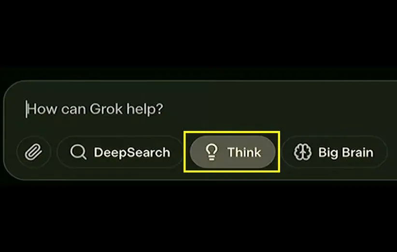Open the file attachment picker
This screenshot has width=397, height=252.
pos(34,152)
